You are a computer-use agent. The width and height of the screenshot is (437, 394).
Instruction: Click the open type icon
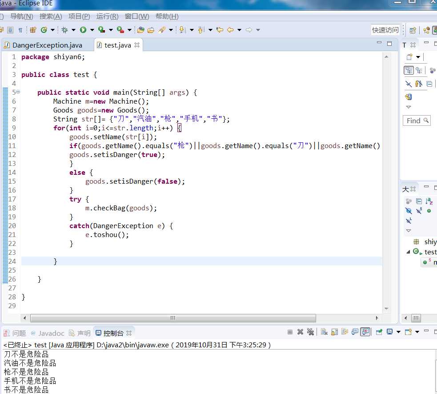pos(141,30)
